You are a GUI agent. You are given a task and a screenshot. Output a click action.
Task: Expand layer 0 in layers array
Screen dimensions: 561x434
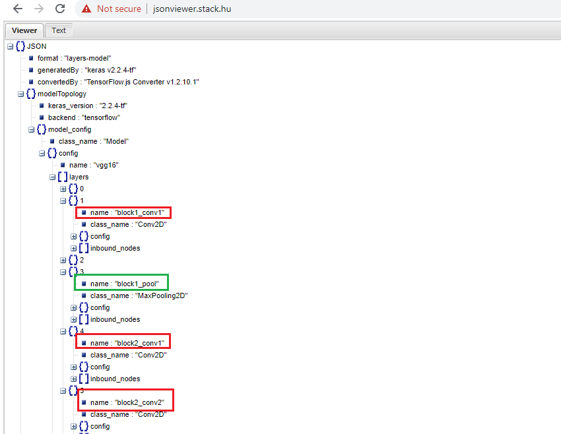click(x=63, y=189)
